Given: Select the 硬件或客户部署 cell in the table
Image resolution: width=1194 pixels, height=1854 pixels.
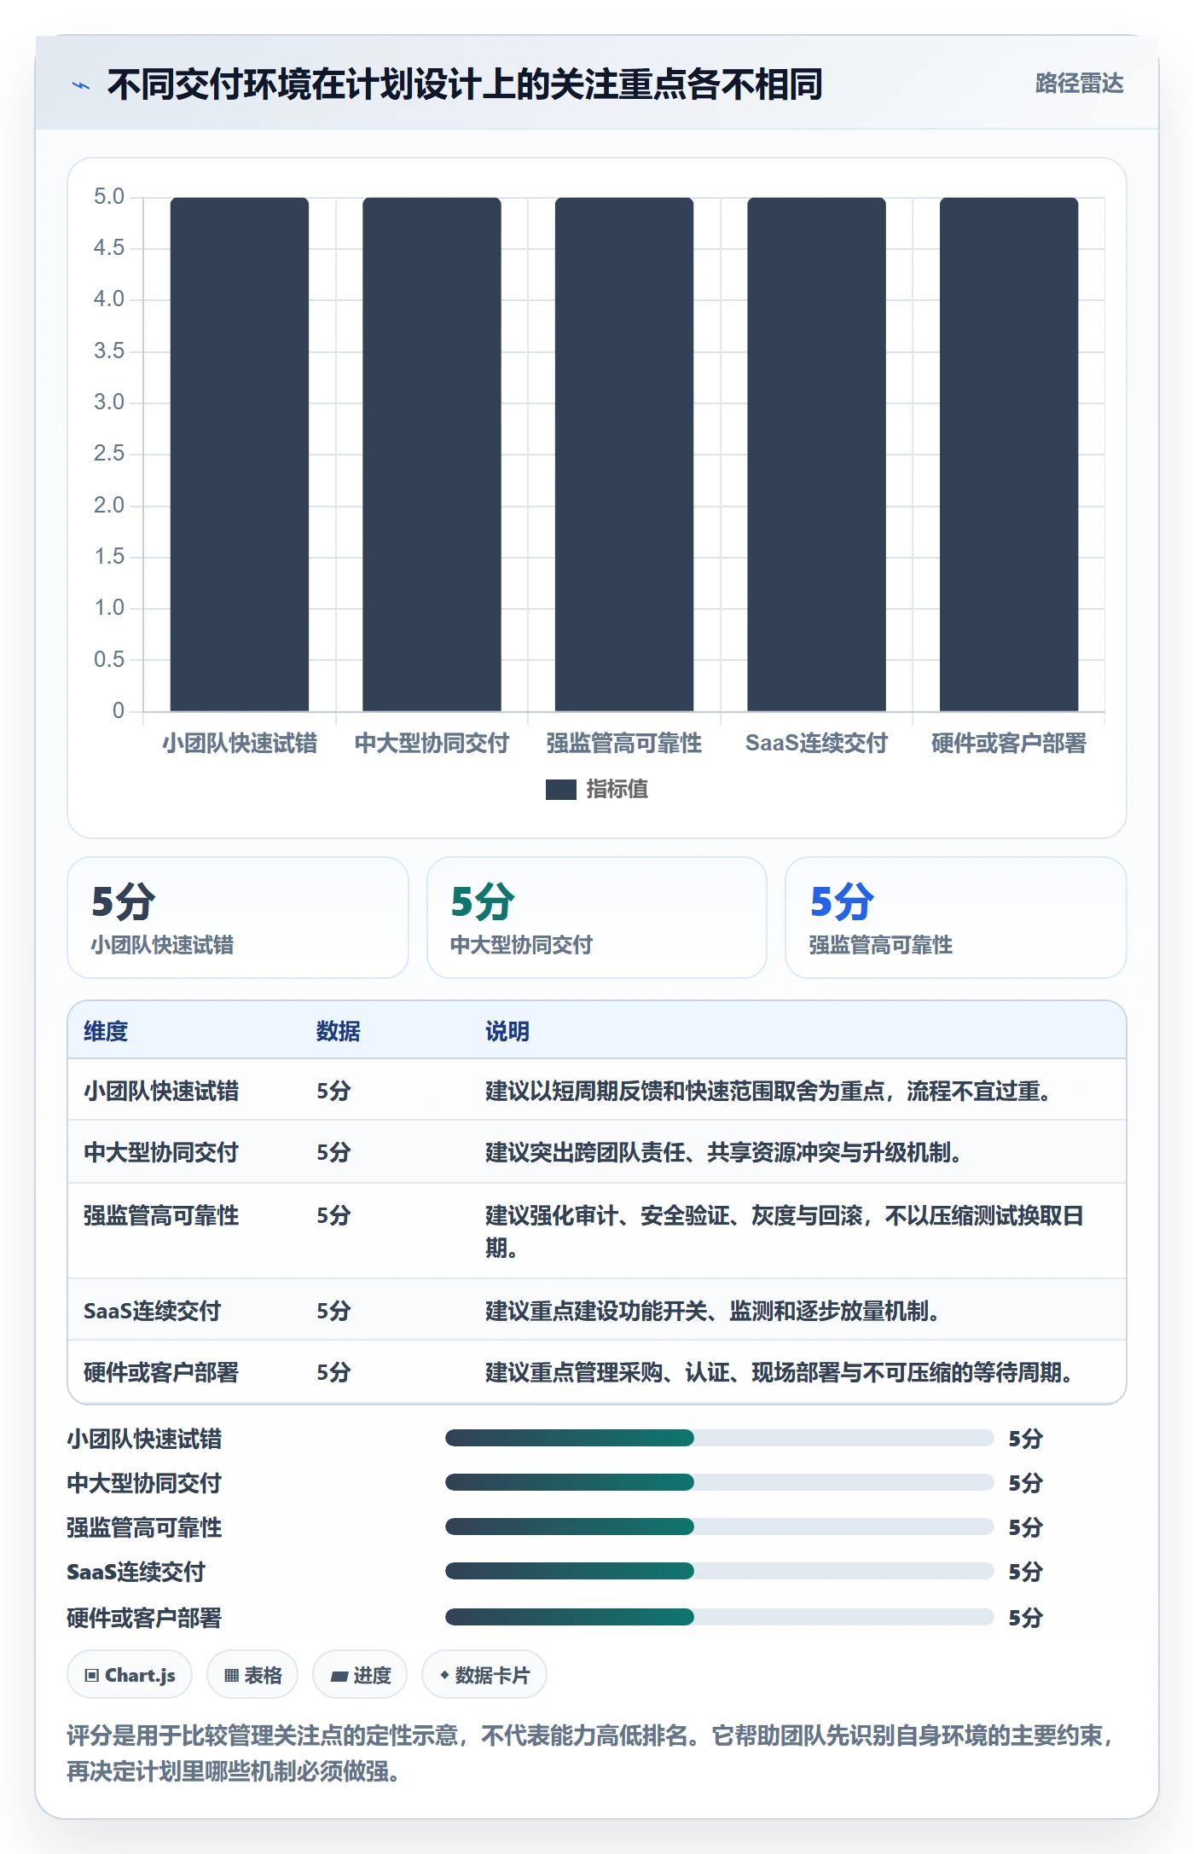Looking at the screenshot, I should click(x=161, y=1373).
